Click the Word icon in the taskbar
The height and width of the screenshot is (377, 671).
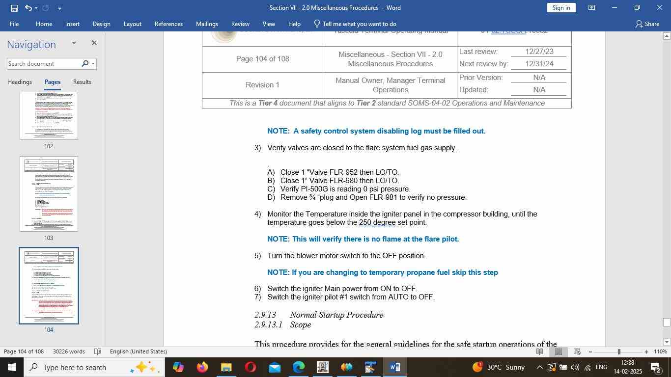pos(395,367)
